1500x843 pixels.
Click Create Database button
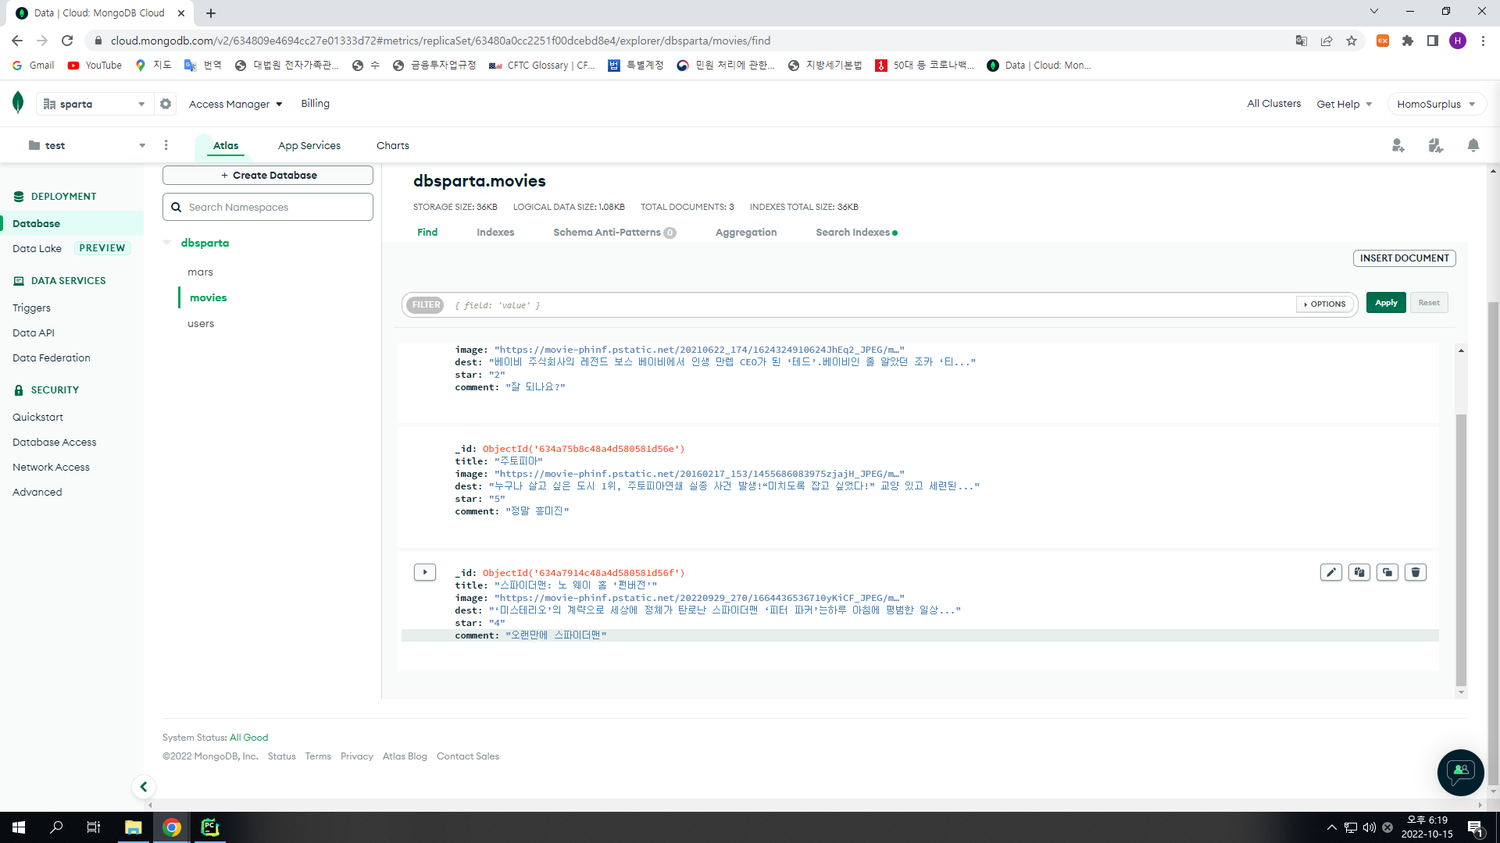(268, 175)
